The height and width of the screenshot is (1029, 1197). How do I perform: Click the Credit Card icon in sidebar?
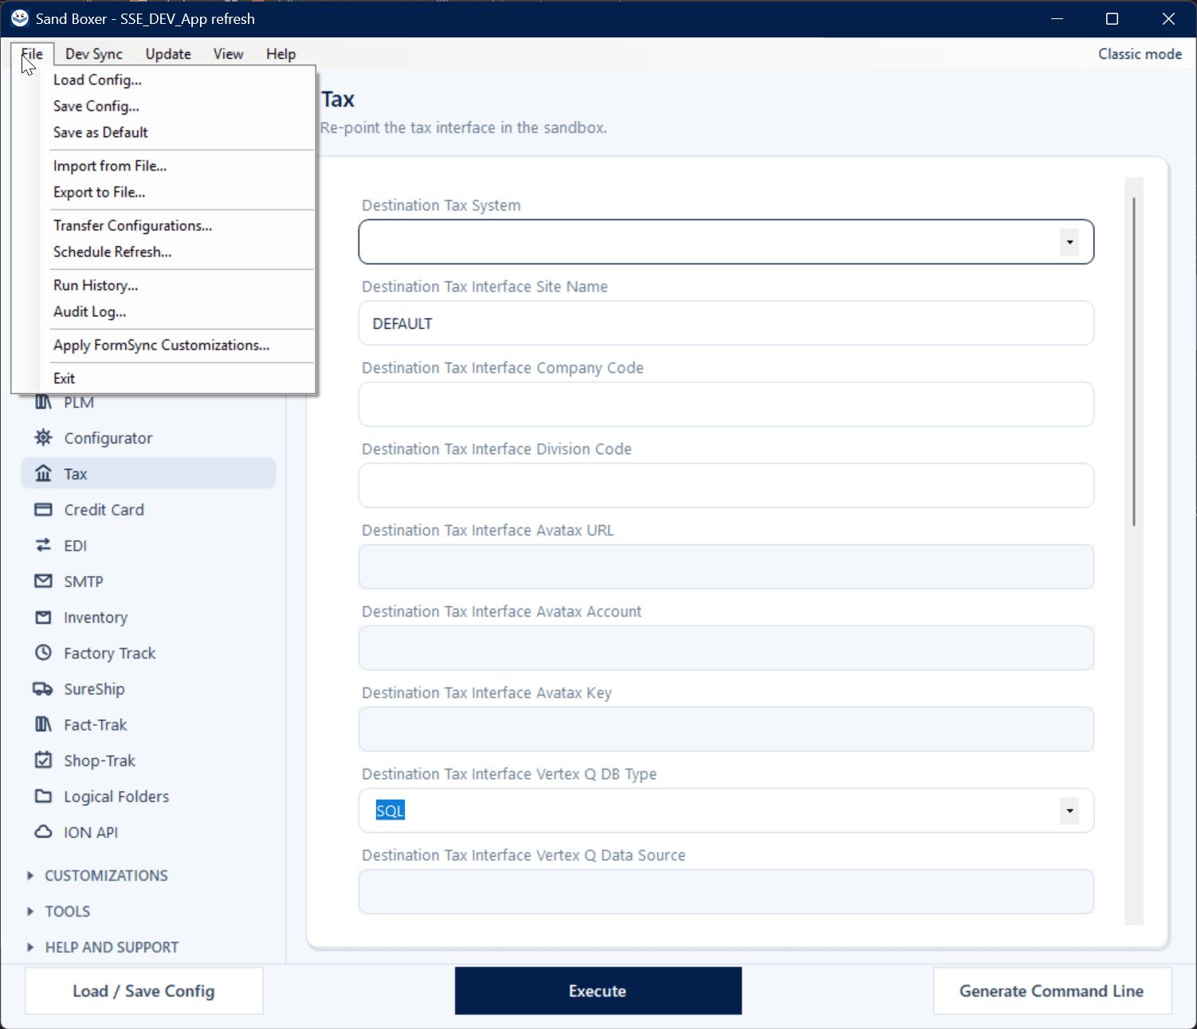(x=43, y=509)
